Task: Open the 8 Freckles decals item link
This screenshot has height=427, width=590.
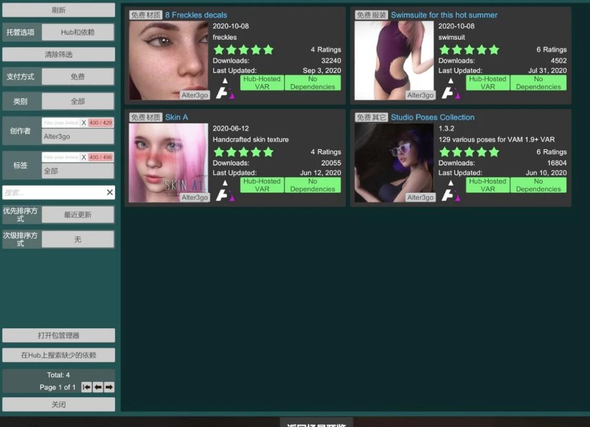Action: coord(196,15)
